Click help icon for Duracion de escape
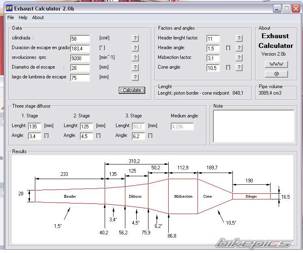Image resolution: width=303 pixels, height=253 pixels. [x=135, y=48]
